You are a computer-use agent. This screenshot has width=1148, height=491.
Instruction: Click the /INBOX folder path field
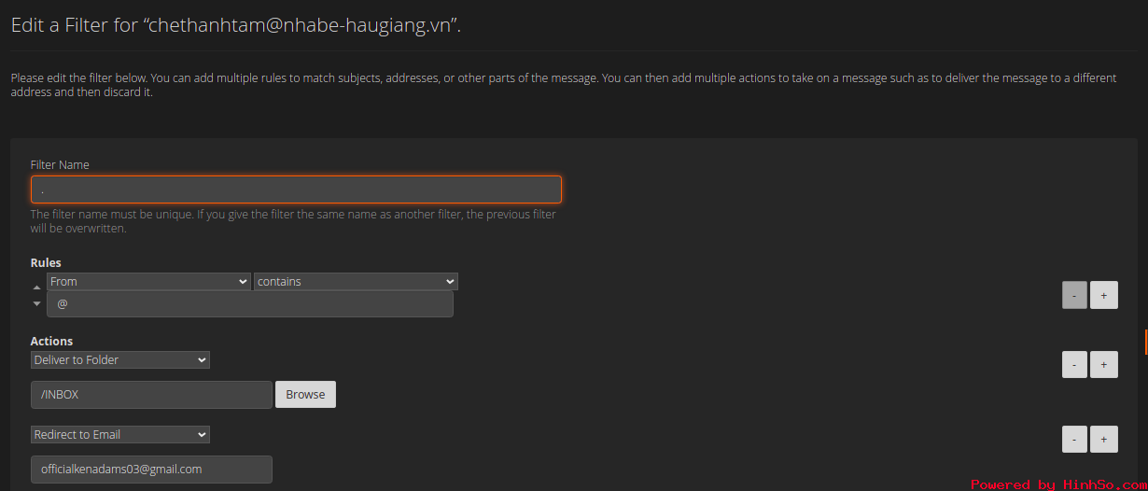[151, 394]
